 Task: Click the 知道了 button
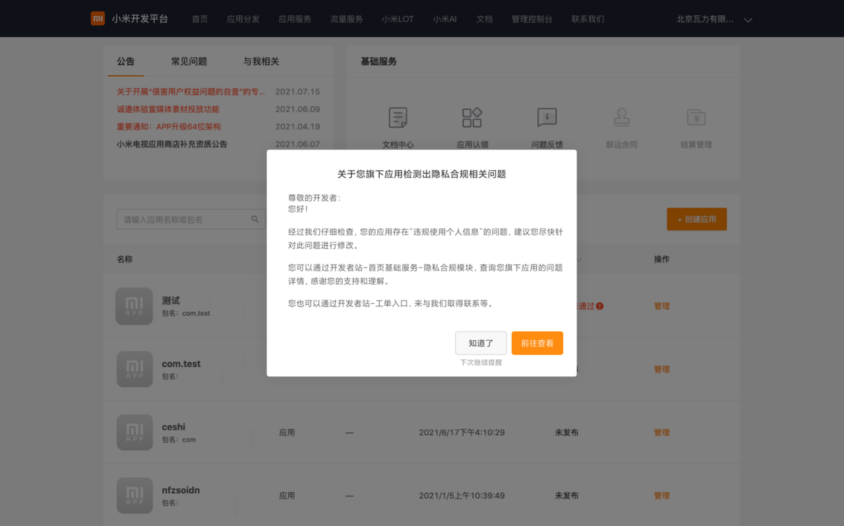coord(481,343)
